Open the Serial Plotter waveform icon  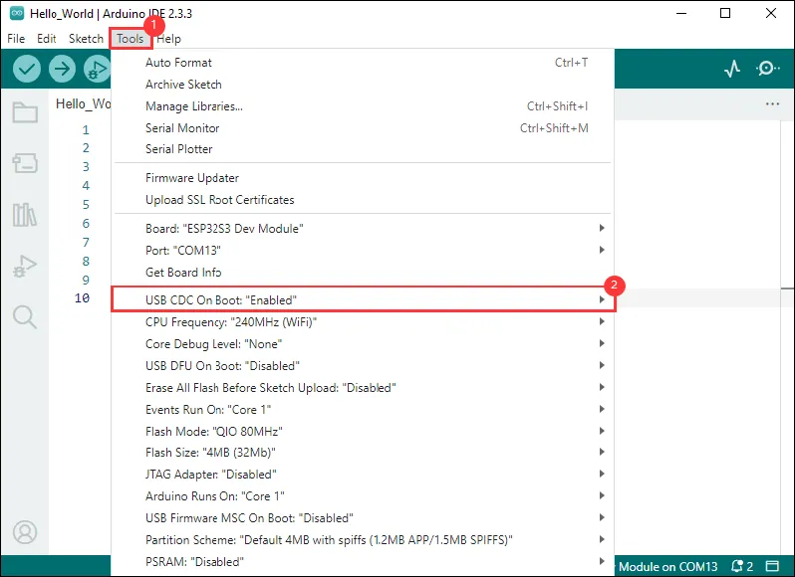click(x=732, y=69)
